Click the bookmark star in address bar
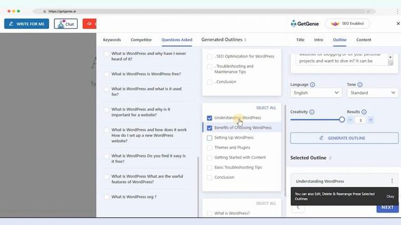The height and width of the screenshot is (225, 401). pyautogui.click(x=368, y=11)
